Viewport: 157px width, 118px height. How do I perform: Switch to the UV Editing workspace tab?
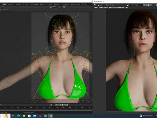pyautogui.click(x=26, y=4)
